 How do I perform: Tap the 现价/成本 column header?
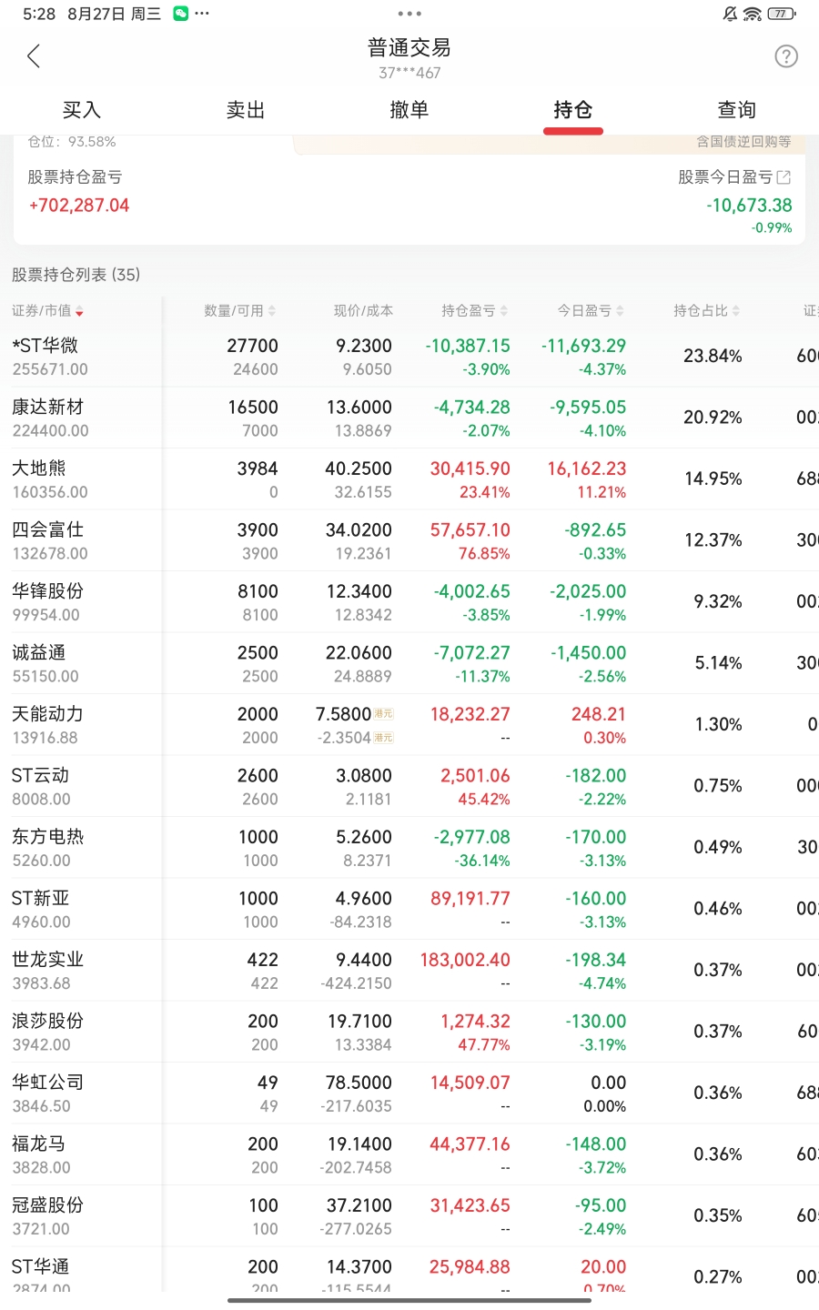coord(363,311)
